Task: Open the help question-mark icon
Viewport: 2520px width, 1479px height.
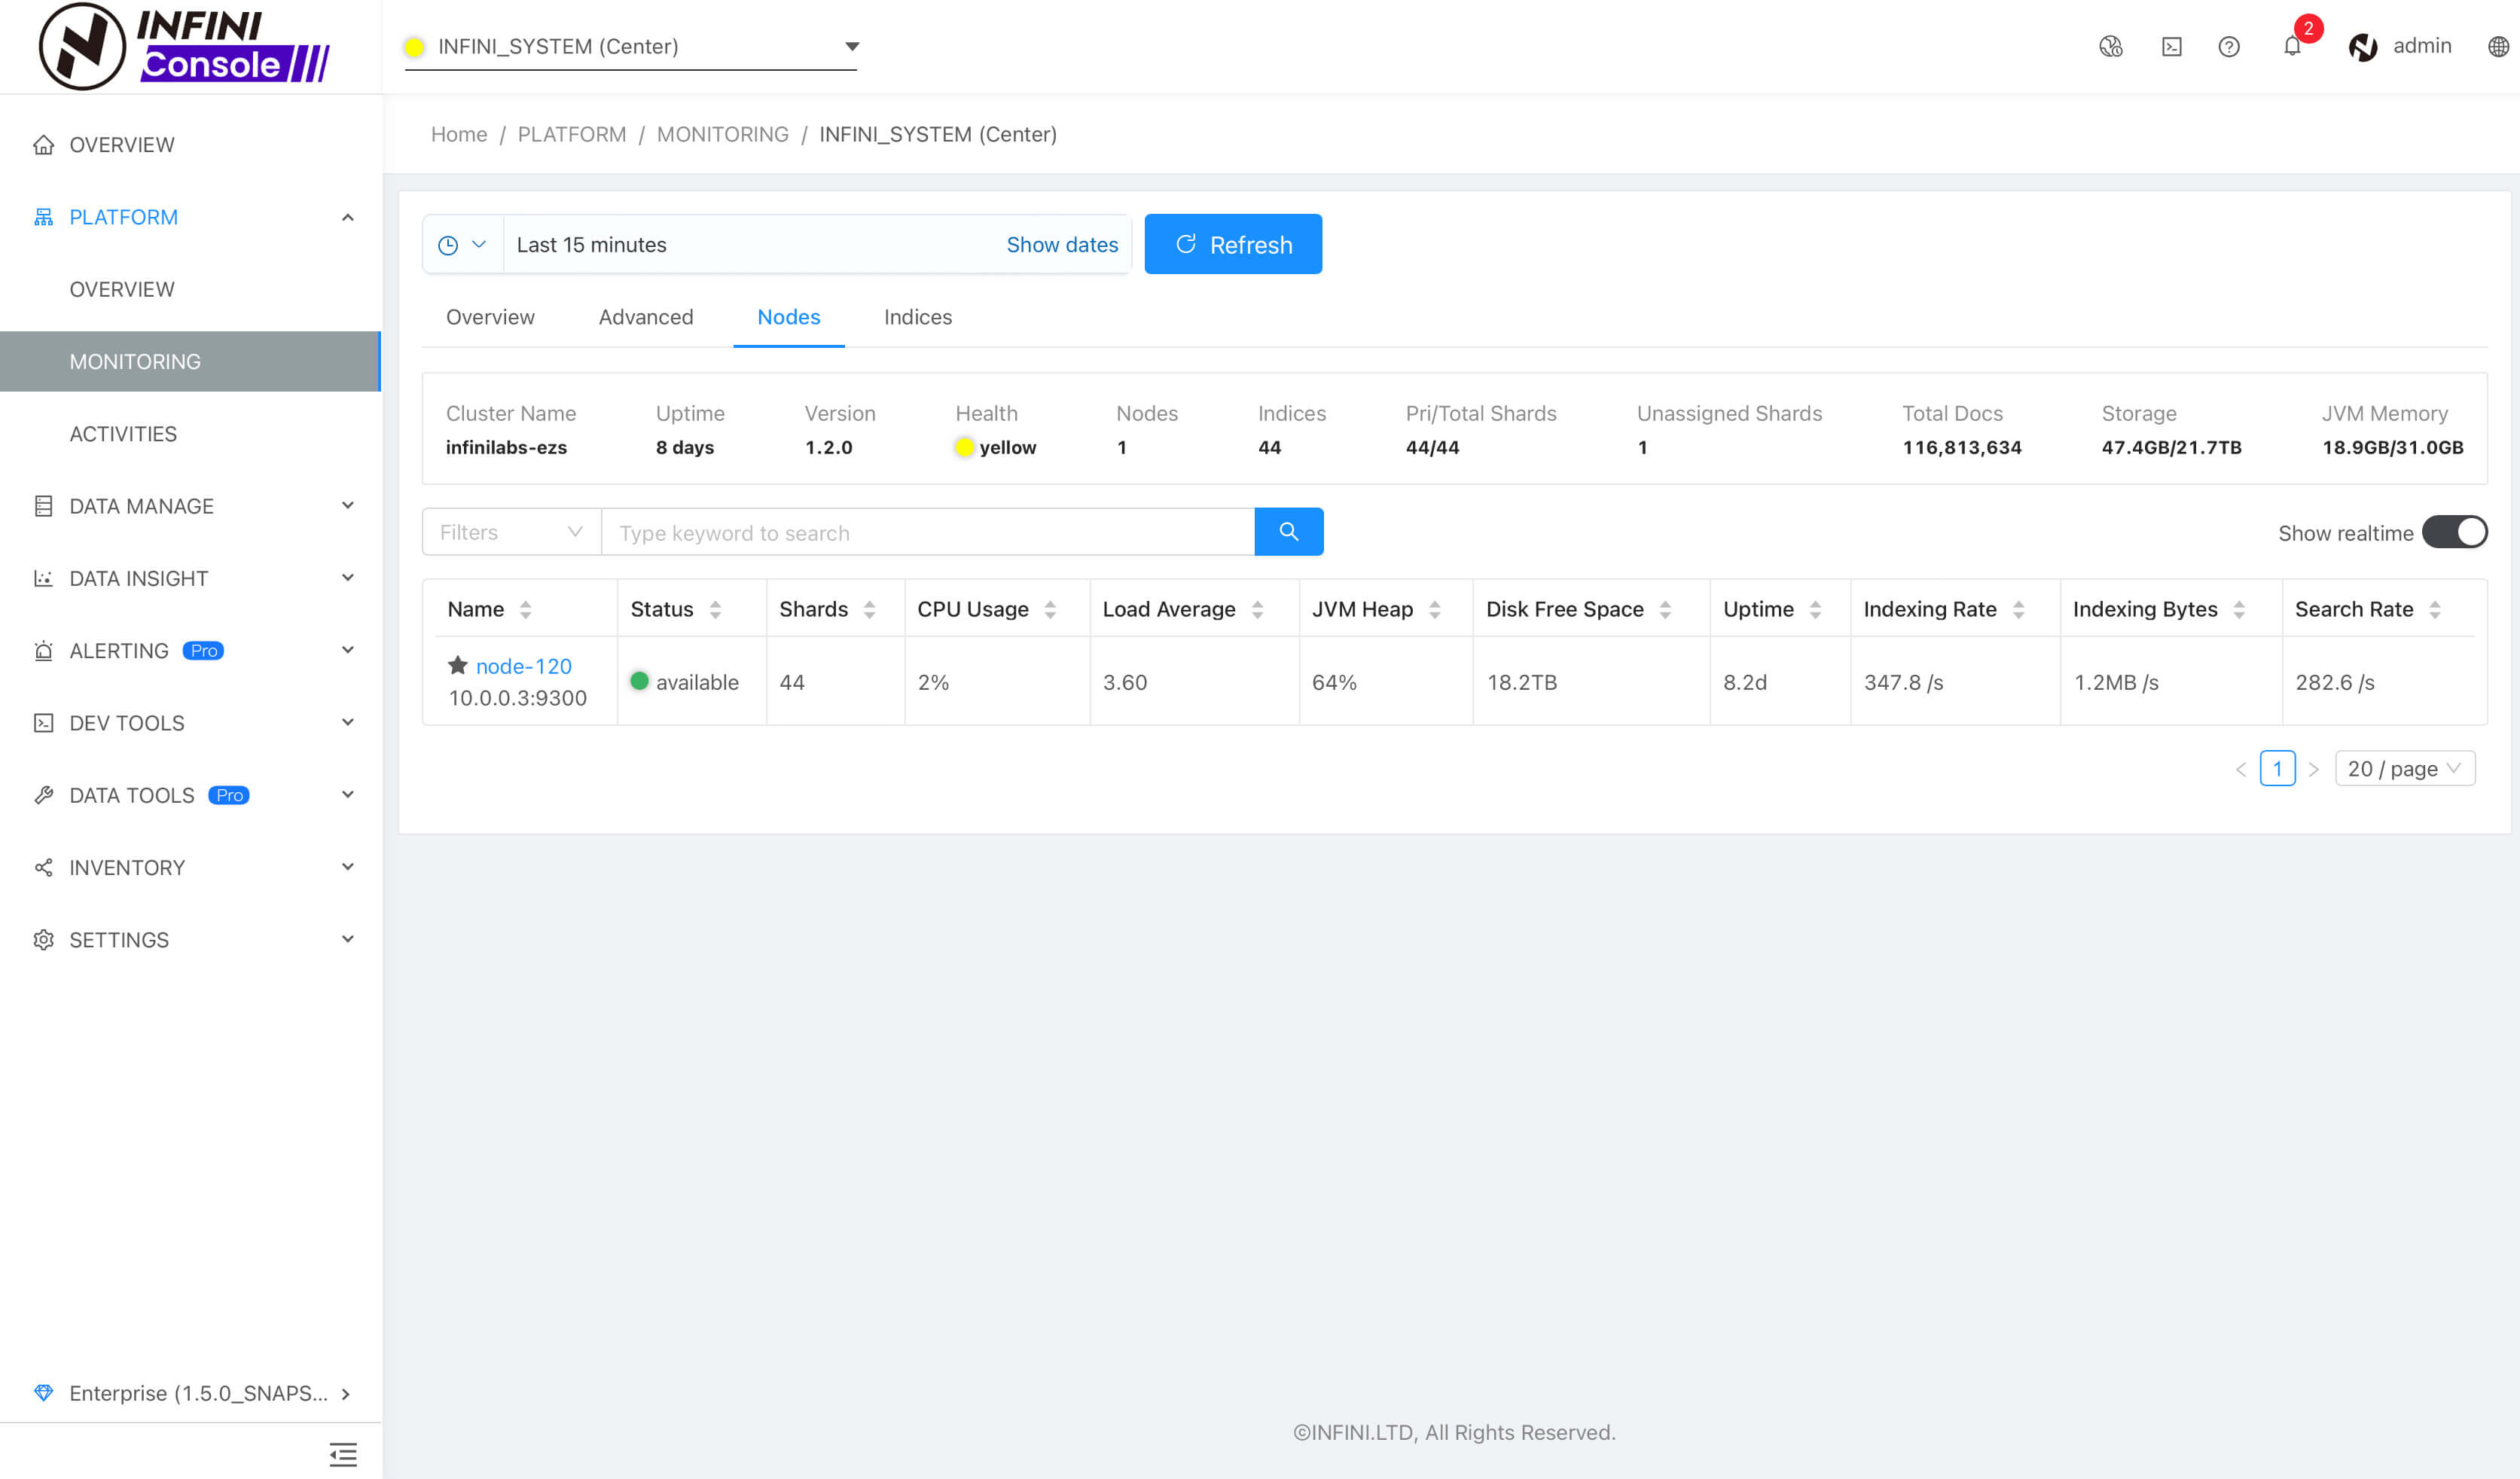Action: point(2228,47)
